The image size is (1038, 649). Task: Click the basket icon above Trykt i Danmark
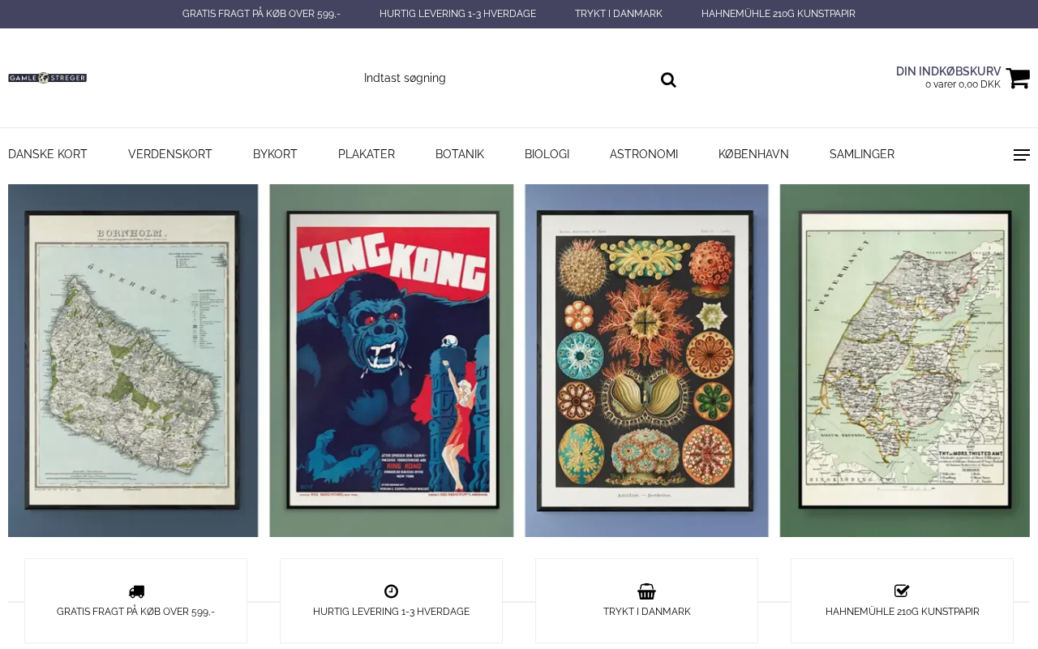pos(646,591)
